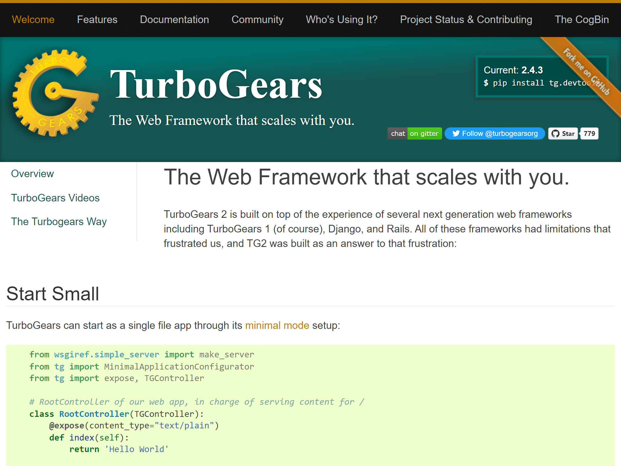Visit Project Status & Contributing
Viewport: 621px width, 466px height.
tap(466, 19)
